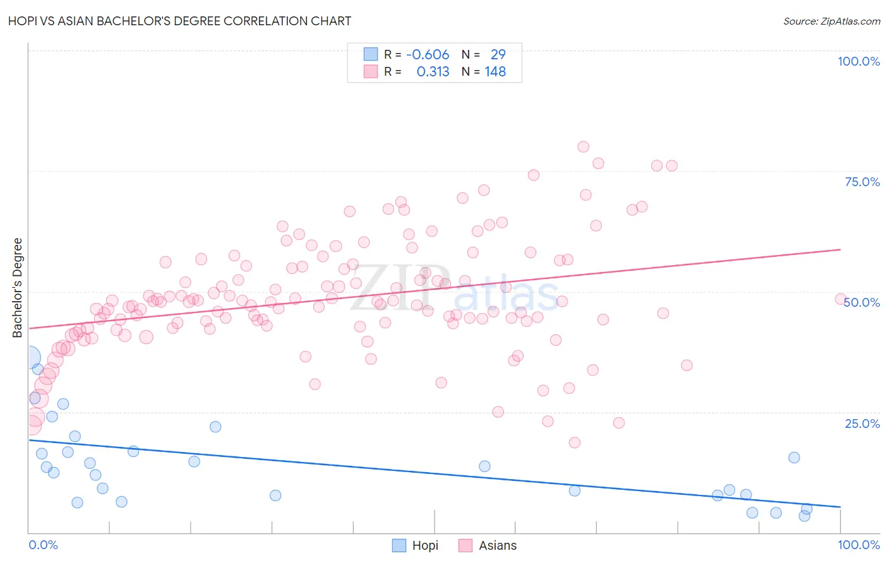Click the 75.0% y-axis tick label

863,182
